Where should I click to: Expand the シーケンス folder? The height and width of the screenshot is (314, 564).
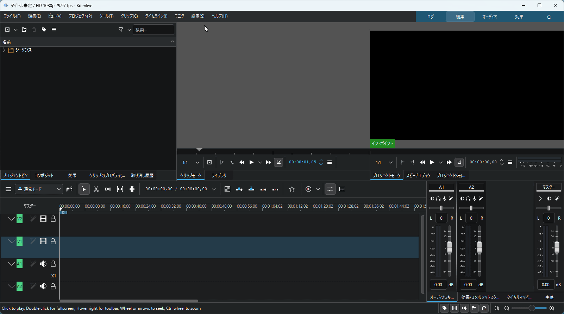click(x=4, y=50)
